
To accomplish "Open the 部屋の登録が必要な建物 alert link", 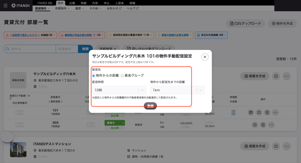I will point(175,35).
